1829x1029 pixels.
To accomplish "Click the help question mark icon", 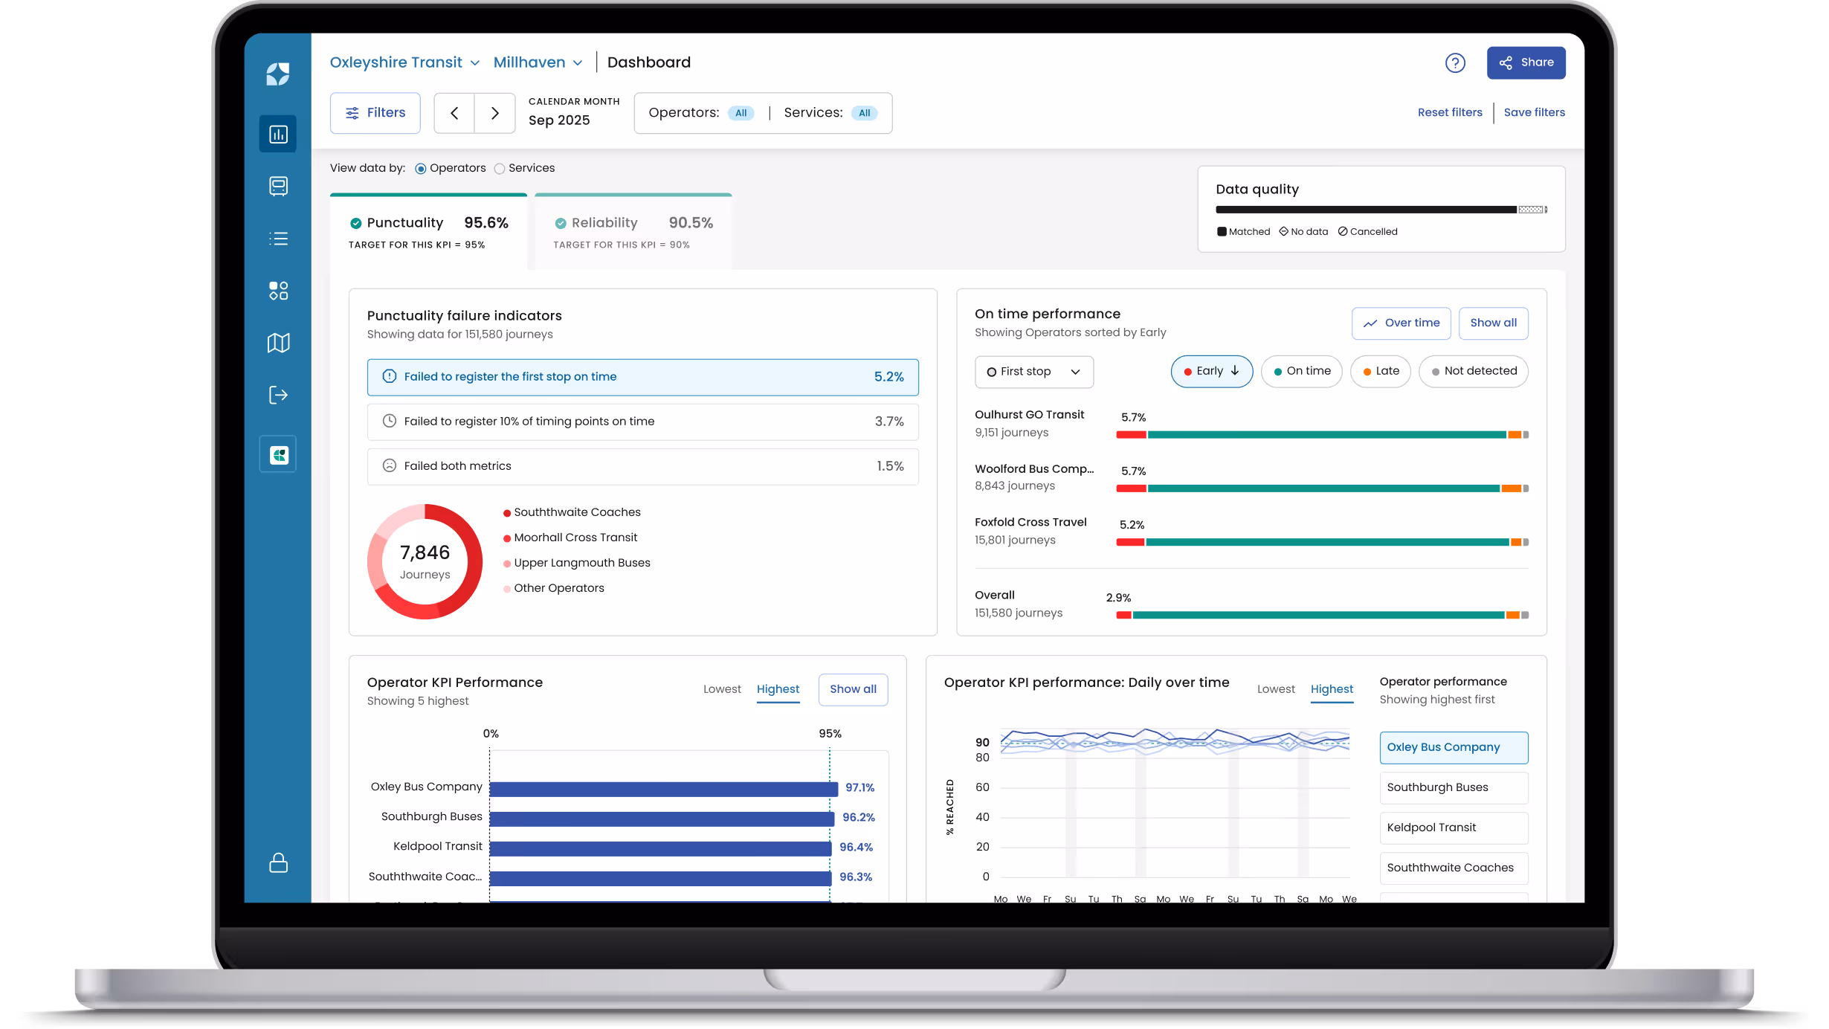I will point(1456,62).
